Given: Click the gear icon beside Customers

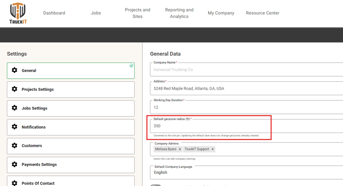Looking at the screenshot, I should (x=14, y=145).
